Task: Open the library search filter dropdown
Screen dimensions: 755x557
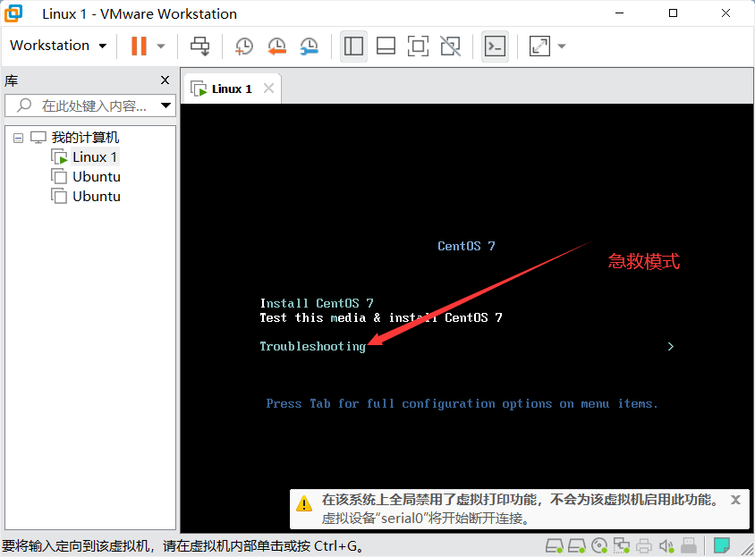Action: pos(165,105)
